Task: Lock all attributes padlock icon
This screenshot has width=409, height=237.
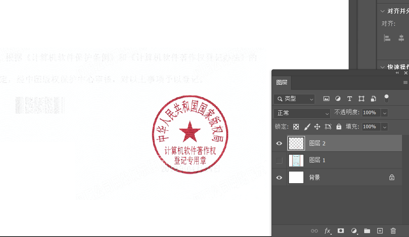Action: pos(339,127)
